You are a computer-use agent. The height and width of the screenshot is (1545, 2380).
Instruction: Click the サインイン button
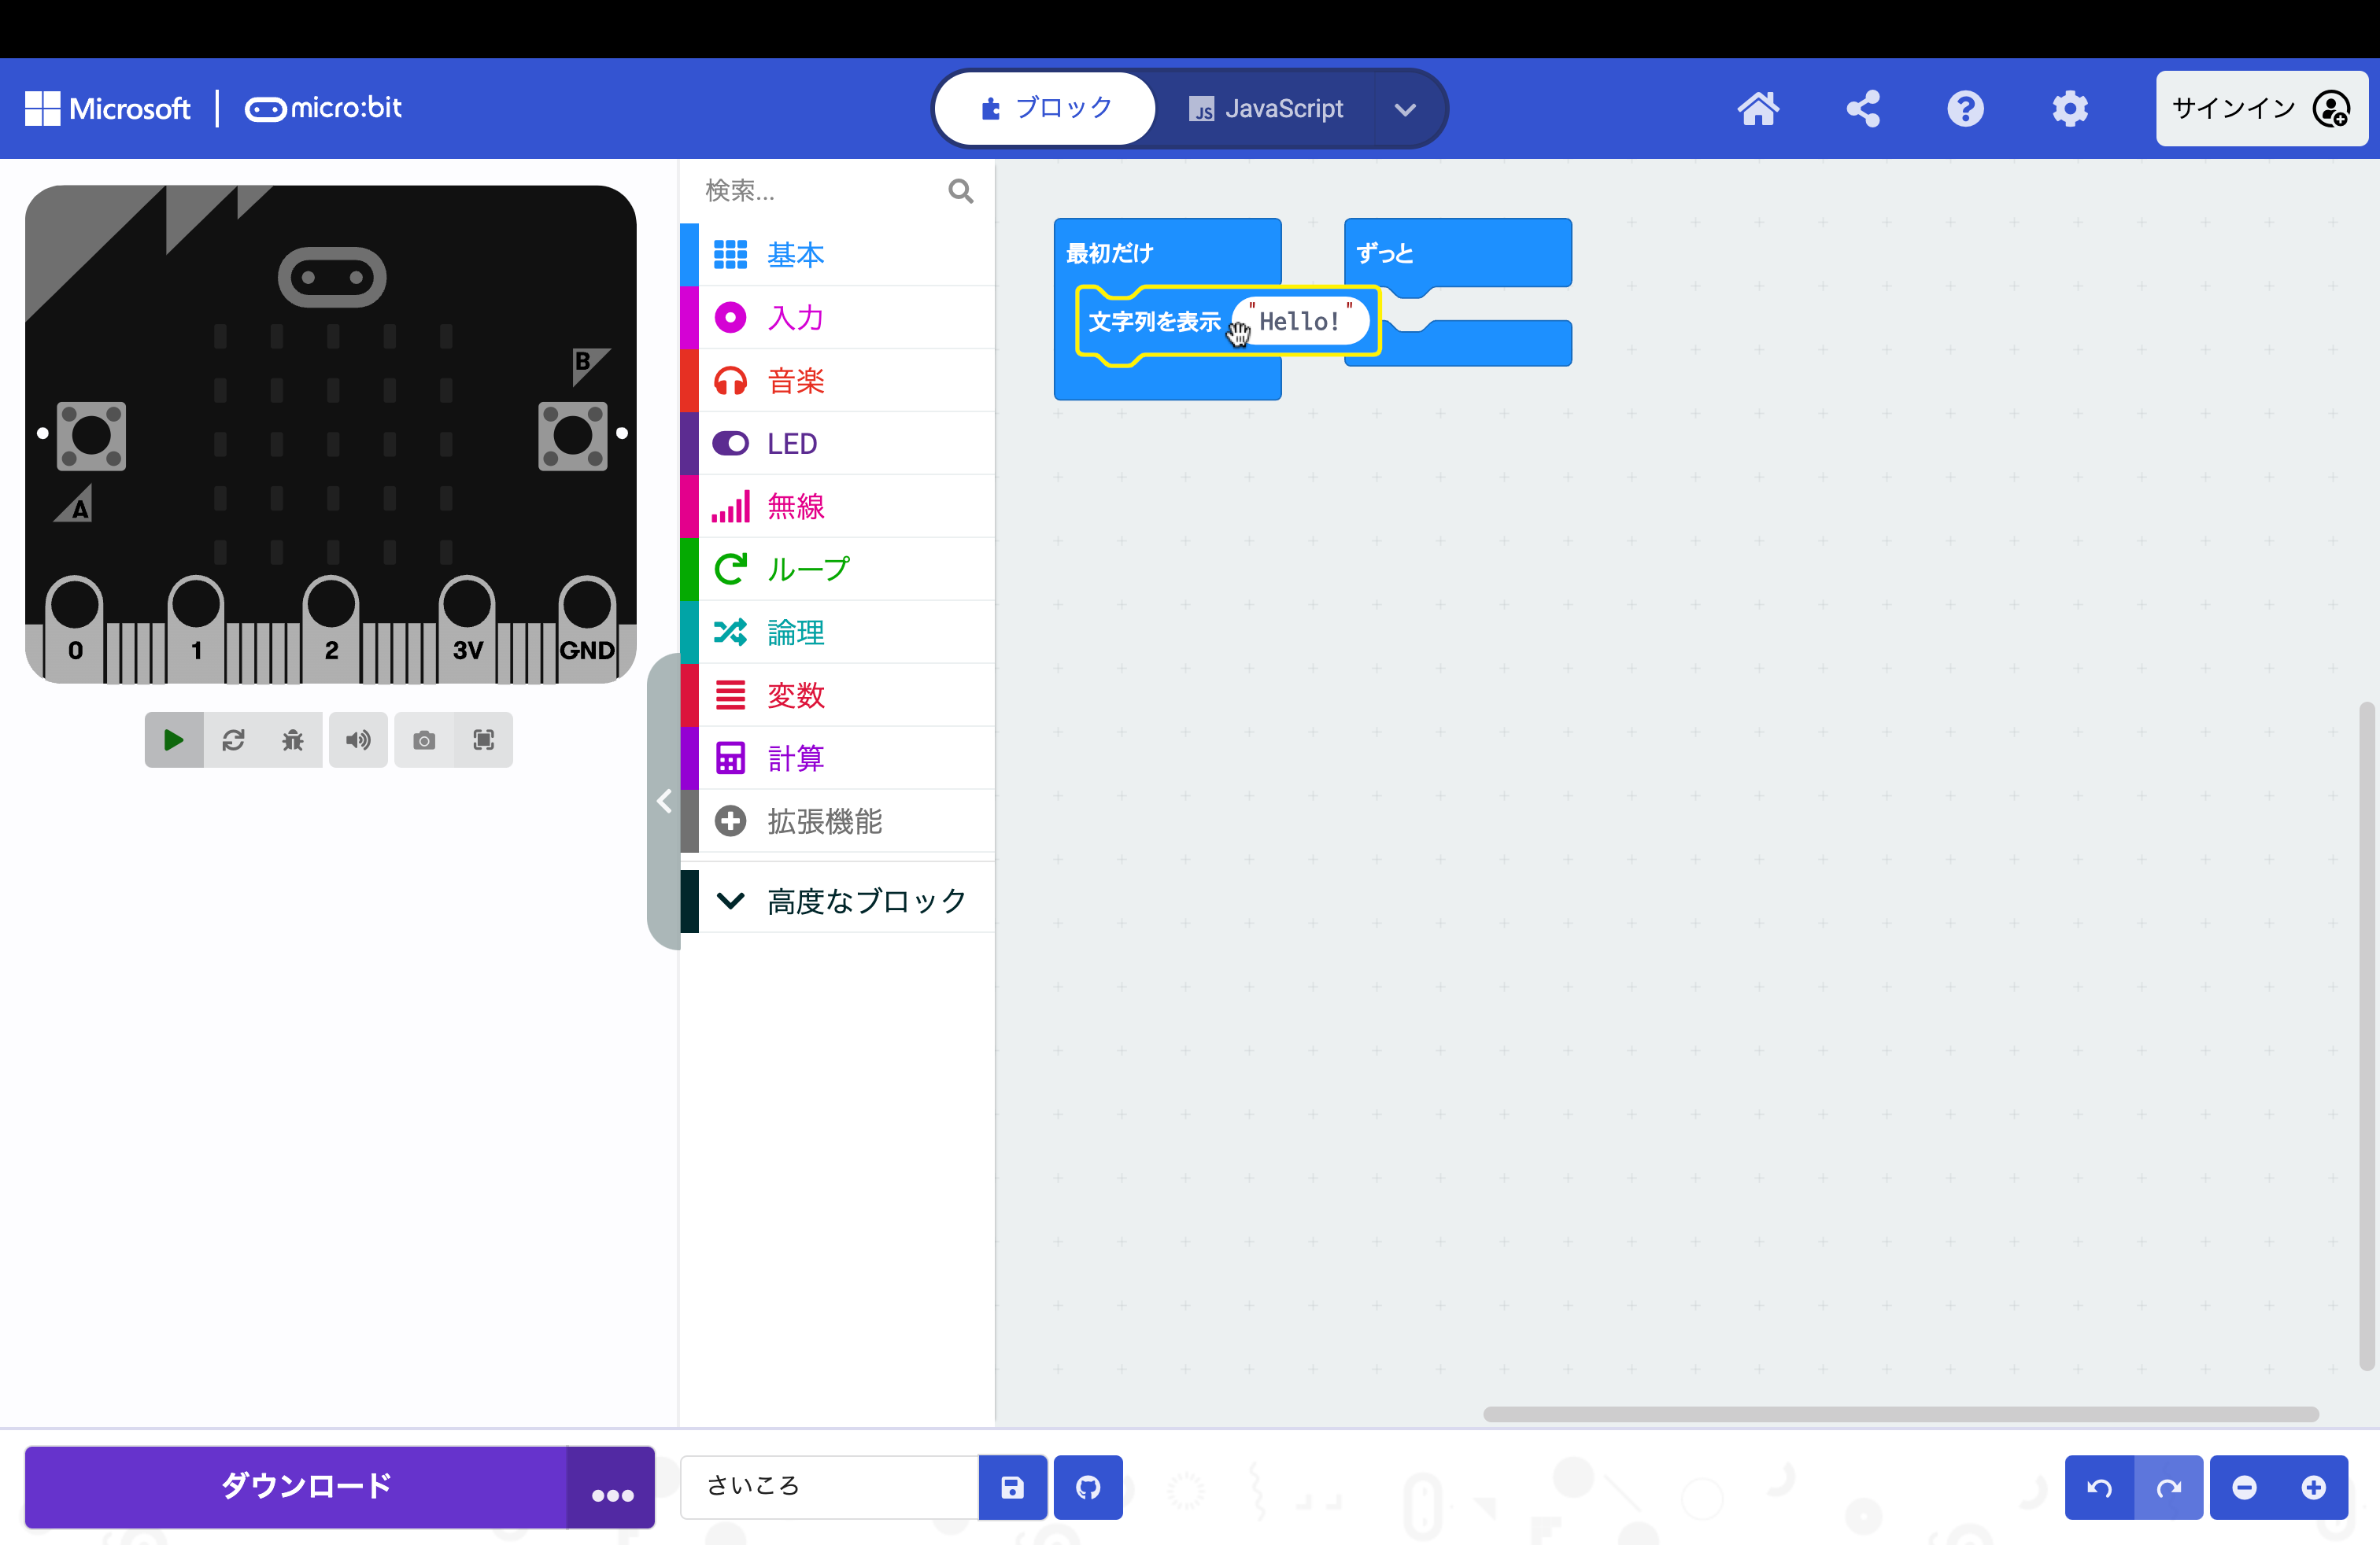coord(2261,108)
